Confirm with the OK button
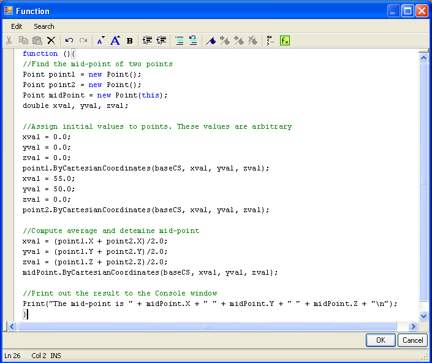 coord(381,340)
